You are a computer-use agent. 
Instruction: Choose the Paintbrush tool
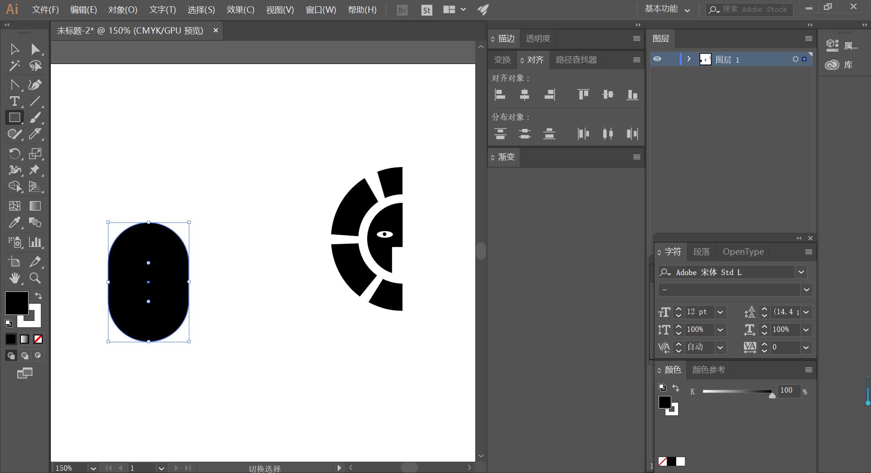pyautogui.click(x=35, y=118)
